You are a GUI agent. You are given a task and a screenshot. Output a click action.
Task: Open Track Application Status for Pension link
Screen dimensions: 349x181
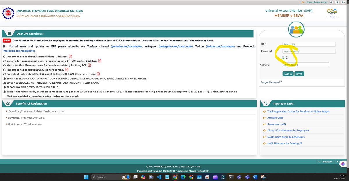(298, 111)
